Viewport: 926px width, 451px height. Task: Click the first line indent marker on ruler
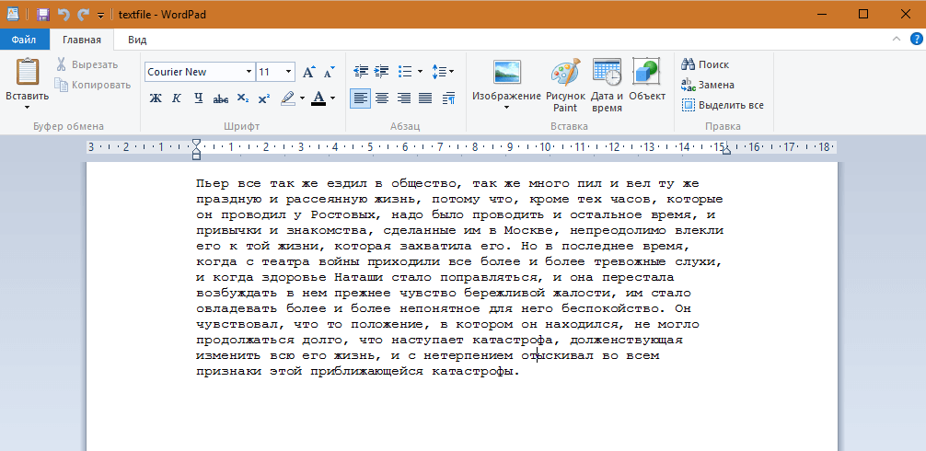197,143
